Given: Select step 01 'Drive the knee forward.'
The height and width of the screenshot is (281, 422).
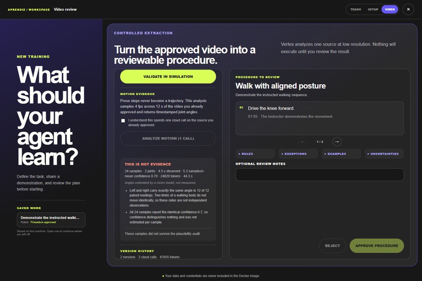Looking at the screenshot, I should tap(320, 118).
